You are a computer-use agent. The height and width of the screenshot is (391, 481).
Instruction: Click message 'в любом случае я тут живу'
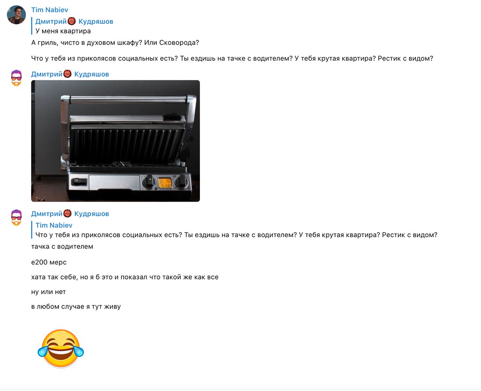[76, 306]
